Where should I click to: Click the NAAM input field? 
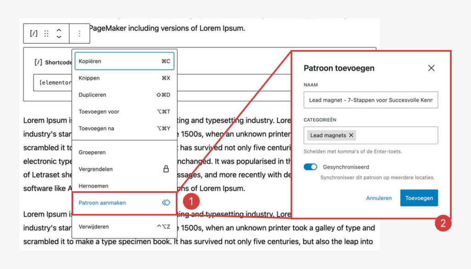[371, 100]
